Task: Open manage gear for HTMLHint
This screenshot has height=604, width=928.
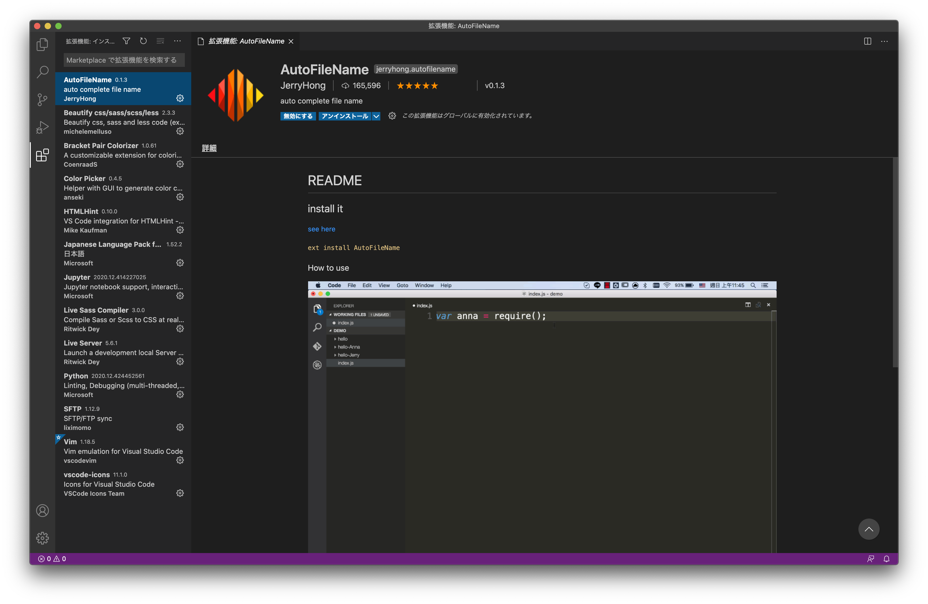Action: click(x=180, y=230)
